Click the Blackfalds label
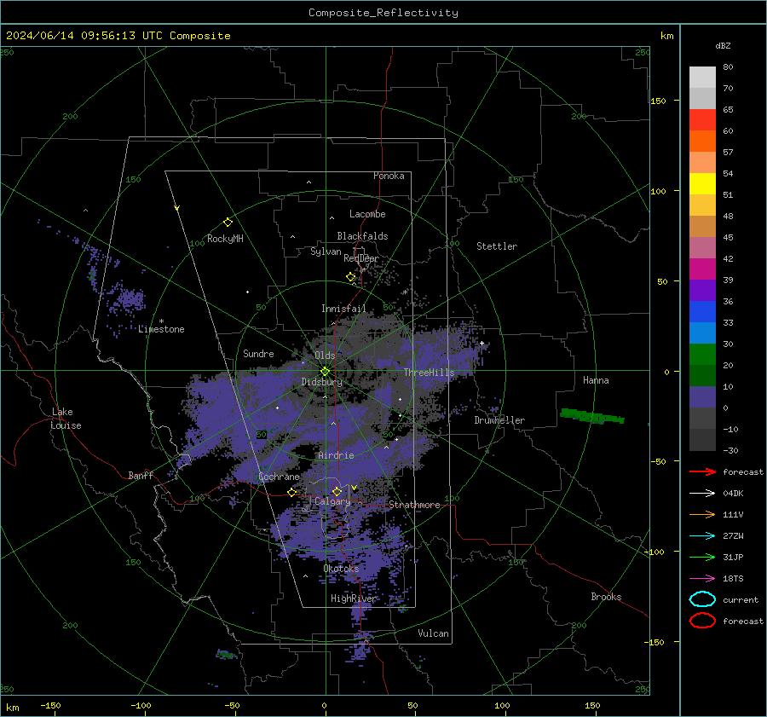This screenshot has height=717, width=767. (362, 236)
